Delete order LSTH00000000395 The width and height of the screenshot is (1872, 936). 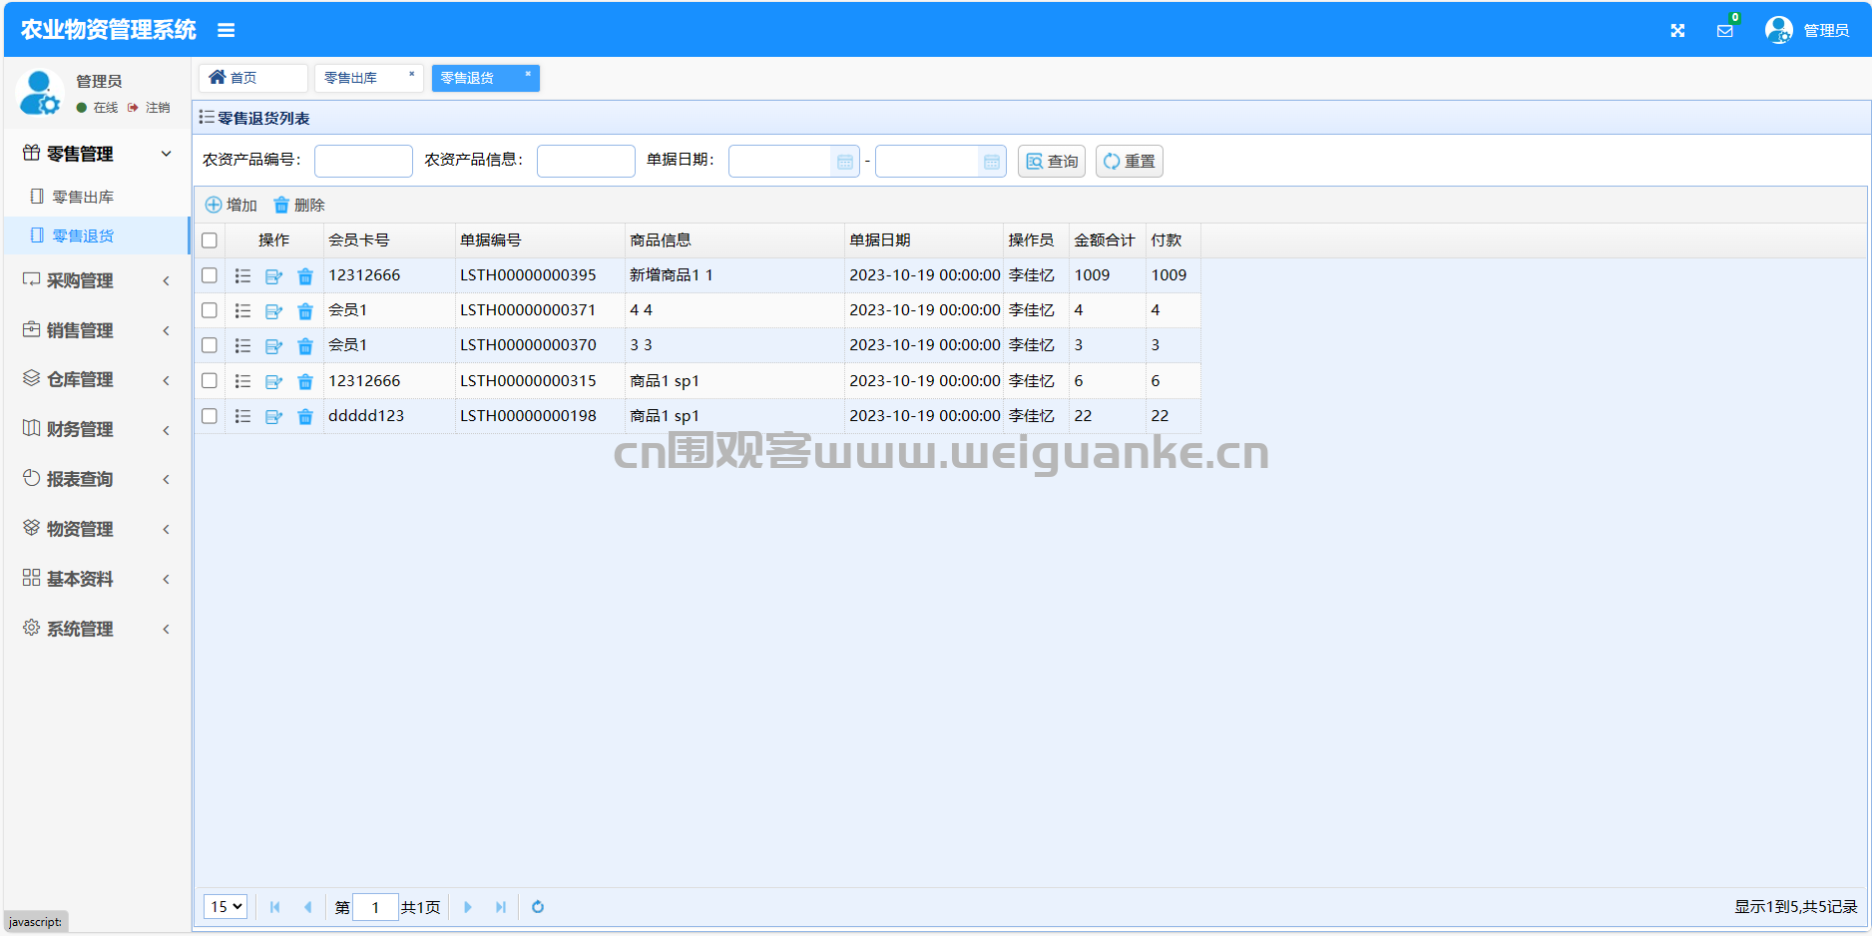tap(305, 276)
